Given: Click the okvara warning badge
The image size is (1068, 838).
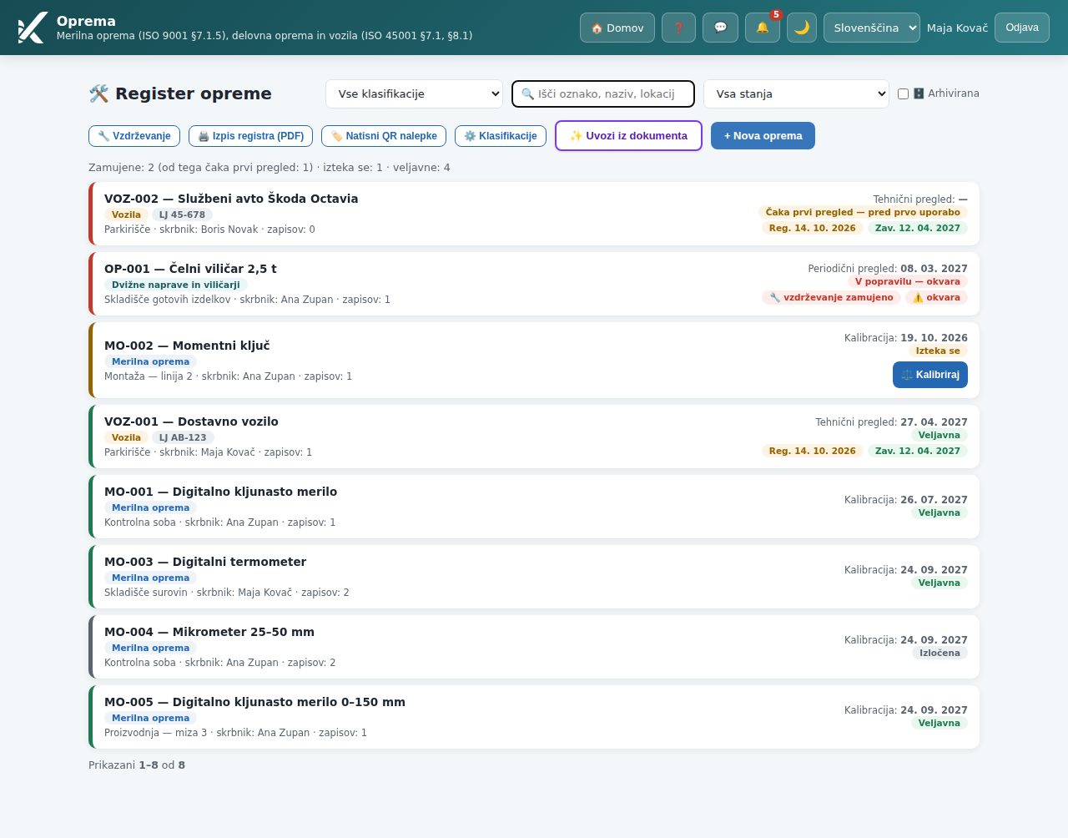Looking at the screenshot, I should tap(936, 297).
